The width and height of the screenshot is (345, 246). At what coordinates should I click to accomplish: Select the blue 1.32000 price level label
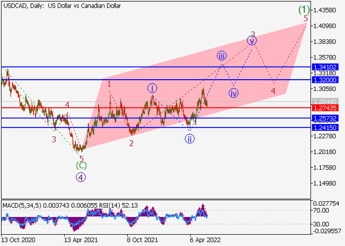pos(325,80)
